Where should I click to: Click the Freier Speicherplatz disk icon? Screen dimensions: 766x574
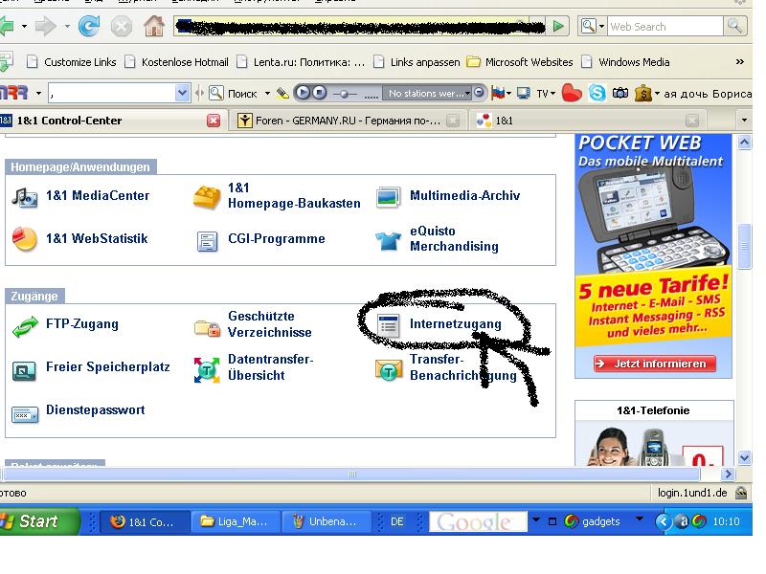(x=24, y=370)
